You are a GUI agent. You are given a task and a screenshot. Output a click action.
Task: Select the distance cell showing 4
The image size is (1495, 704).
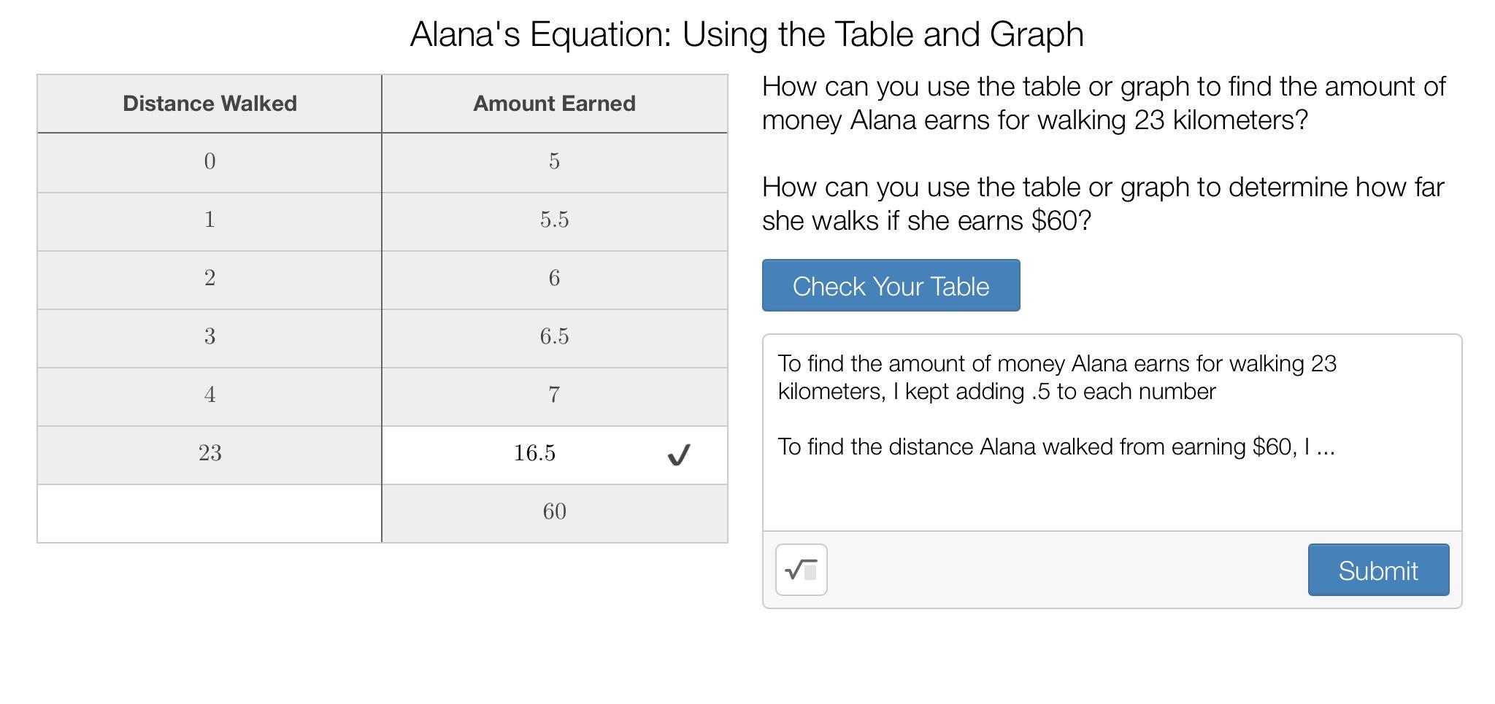[210, 395]
